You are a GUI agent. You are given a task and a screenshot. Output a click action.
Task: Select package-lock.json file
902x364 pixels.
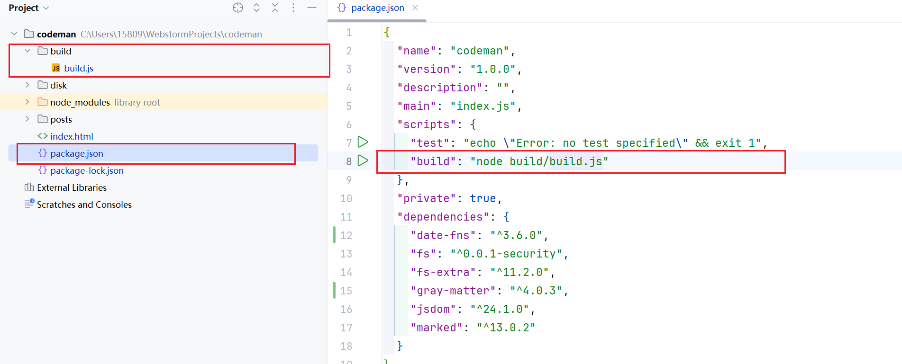(x=87, y=170)
